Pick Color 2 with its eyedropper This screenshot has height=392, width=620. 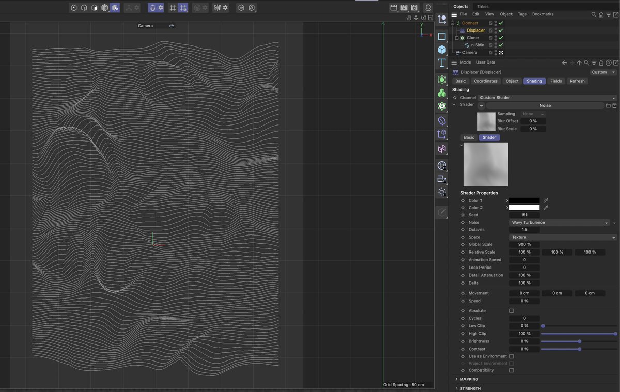[x=546, y=208]
